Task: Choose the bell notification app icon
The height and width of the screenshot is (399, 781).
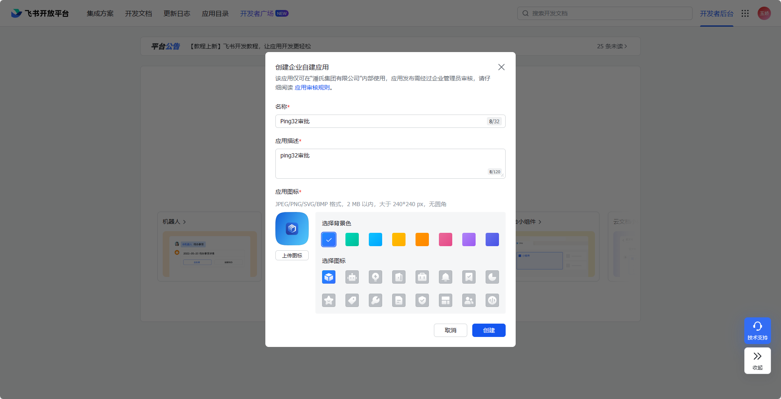Action: 446,277
